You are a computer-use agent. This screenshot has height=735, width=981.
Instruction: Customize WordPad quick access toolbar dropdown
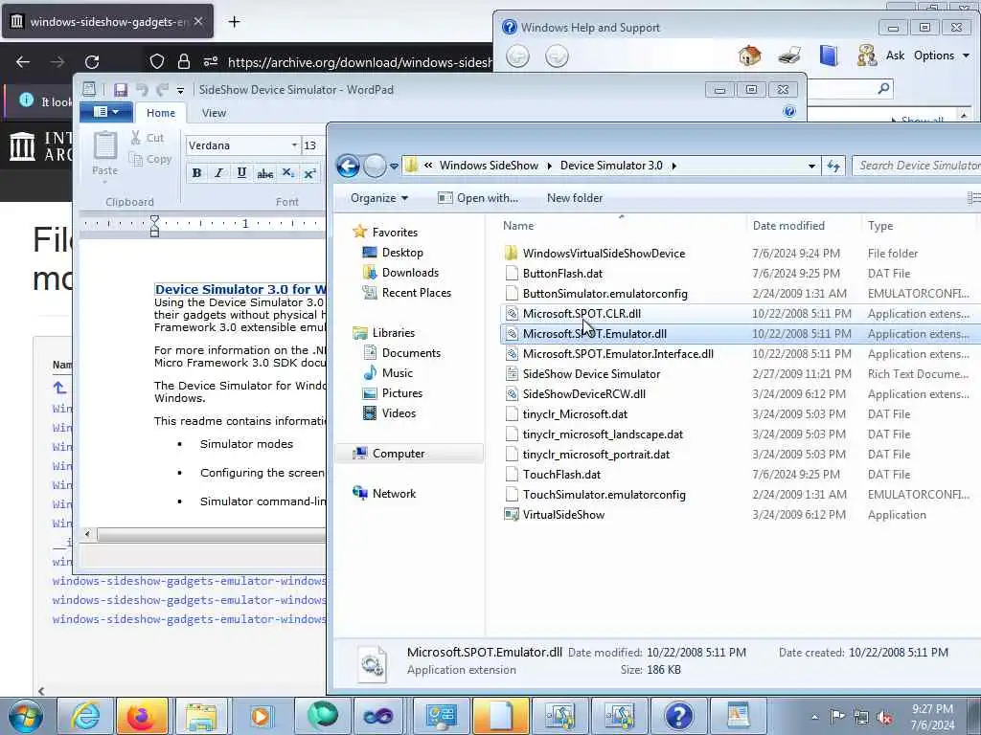180,91
